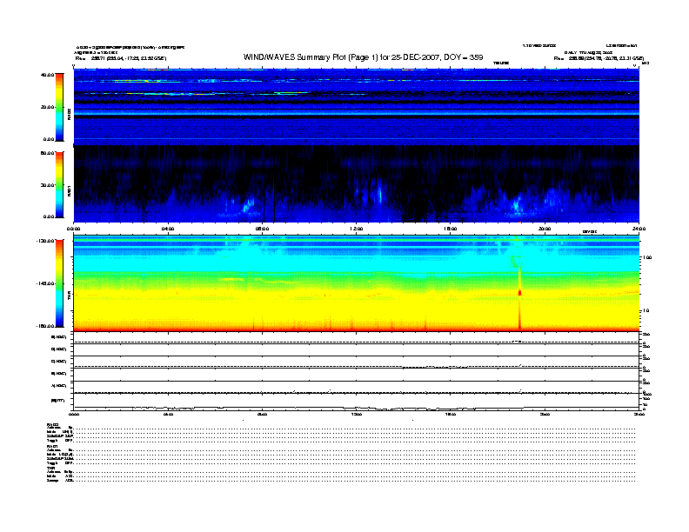The height and width of the screenshot is (532, 689).
Task: Click the 12:00 label under RAD1 spectrogram
Action: (357, 229)
